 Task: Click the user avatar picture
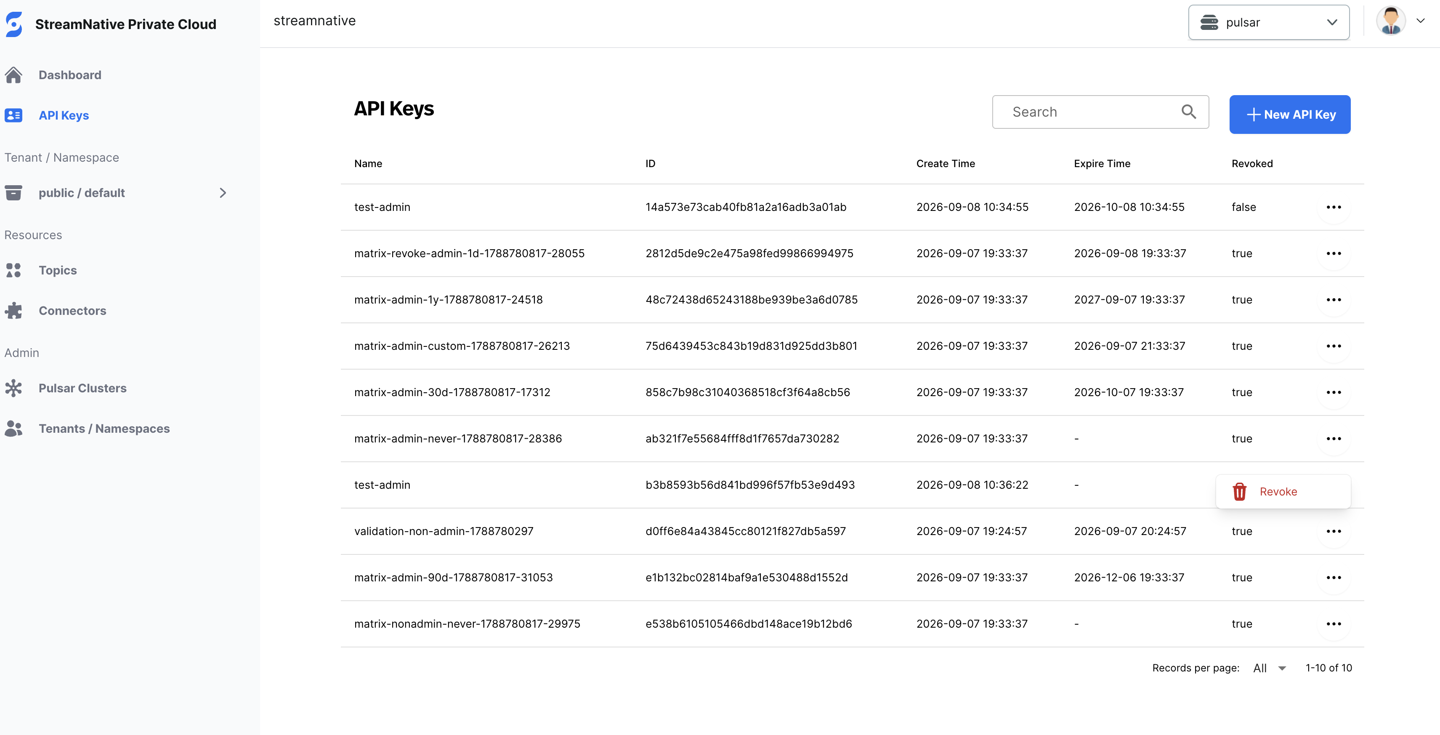coord(1391,21)
